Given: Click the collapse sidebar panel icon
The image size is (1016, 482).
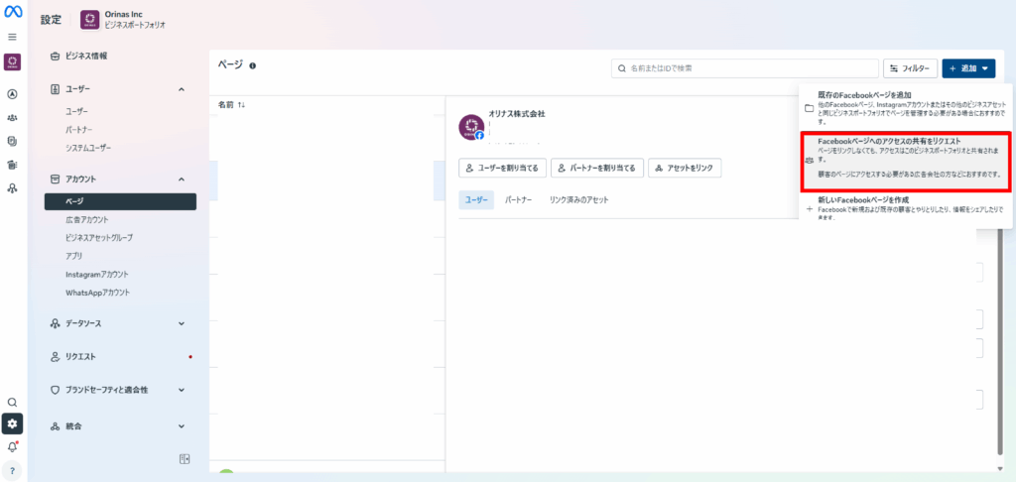Looking at the screenshot, I should (x=184, y=458).
